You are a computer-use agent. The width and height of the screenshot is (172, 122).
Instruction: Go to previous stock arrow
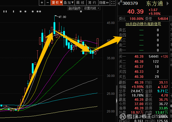tap(118, 4)
